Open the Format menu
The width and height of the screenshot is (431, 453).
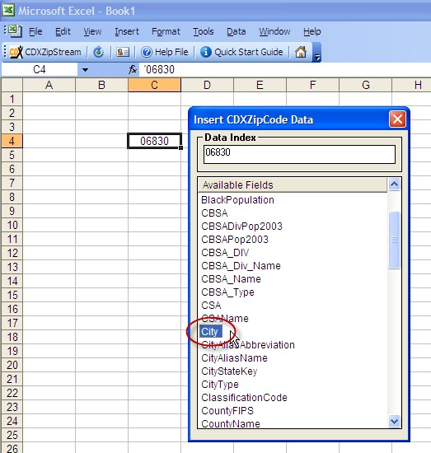tap(166, 31)
